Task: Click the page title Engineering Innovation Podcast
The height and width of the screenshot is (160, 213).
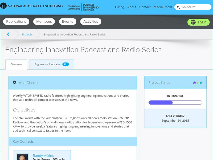Action: click(x=84, y=50)
